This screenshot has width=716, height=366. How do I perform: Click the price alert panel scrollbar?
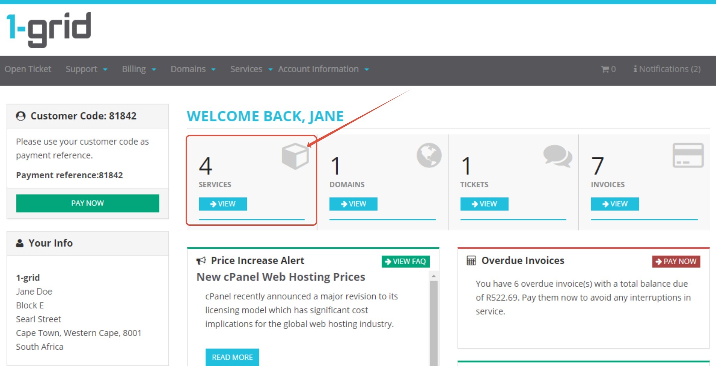click(433, 318)
